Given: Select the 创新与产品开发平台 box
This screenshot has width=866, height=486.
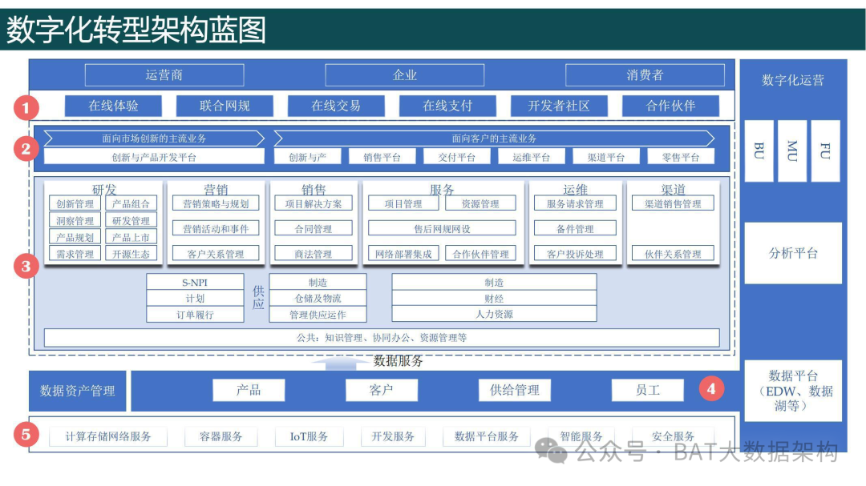Looking at the screenshot, I should pyautogui.click(x=154, y=157).
